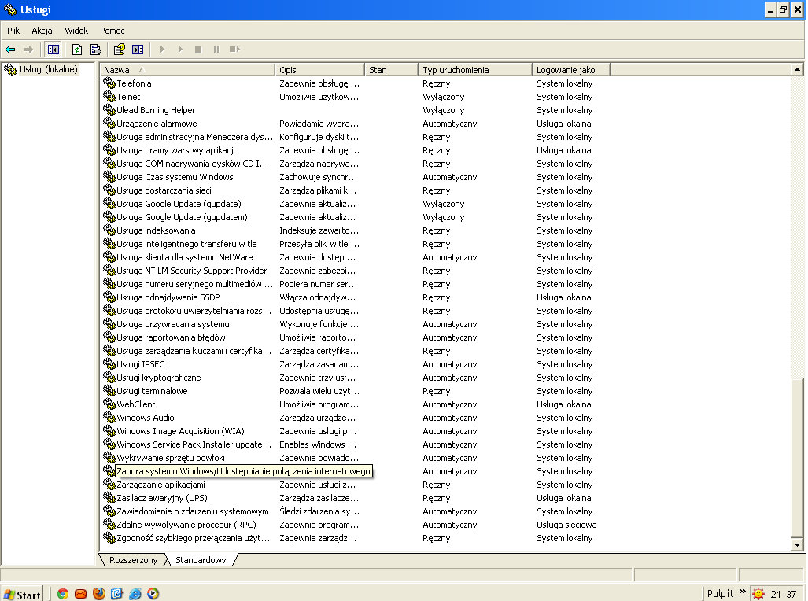Sort by the Opis column header

pos(319,69)
